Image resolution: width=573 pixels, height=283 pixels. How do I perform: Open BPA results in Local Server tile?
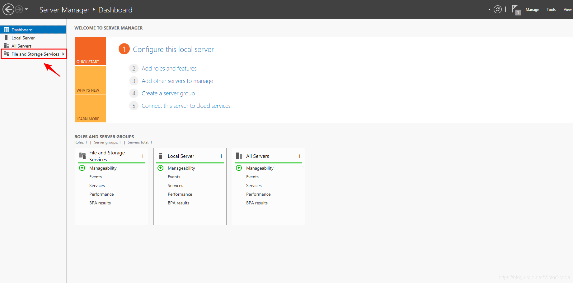[x=178, y=203]
